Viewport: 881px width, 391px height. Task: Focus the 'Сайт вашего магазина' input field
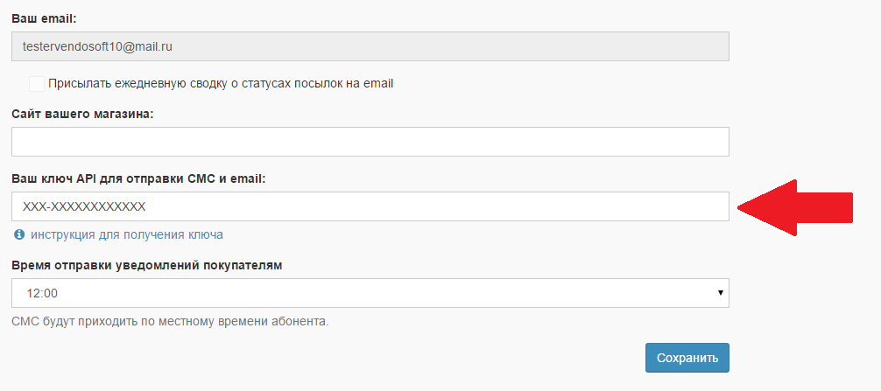coord(370,142)
